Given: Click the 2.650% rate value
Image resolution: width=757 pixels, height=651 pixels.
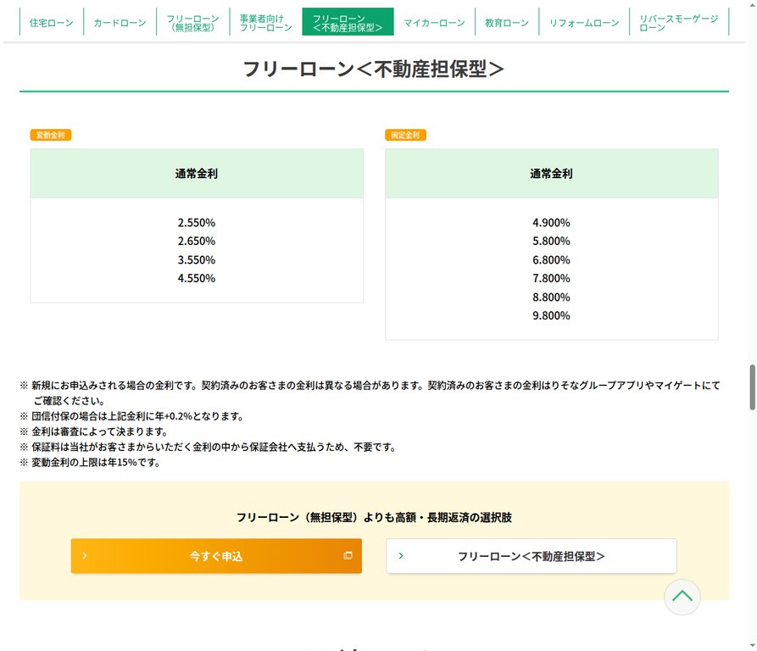Looking at the screenshot, I should 197,241.
